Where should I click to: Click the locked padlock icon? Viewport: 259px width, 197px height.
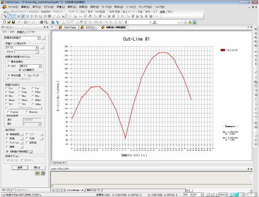[194, 22]
